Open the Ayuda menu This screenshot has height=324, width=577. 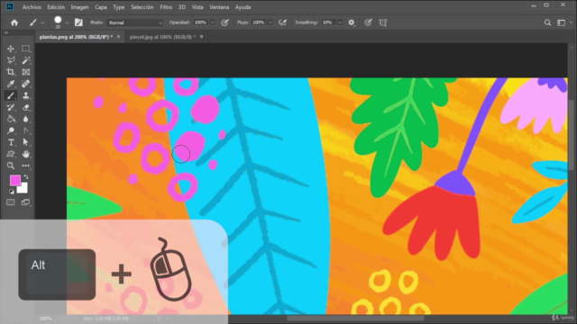pos(243,7)
